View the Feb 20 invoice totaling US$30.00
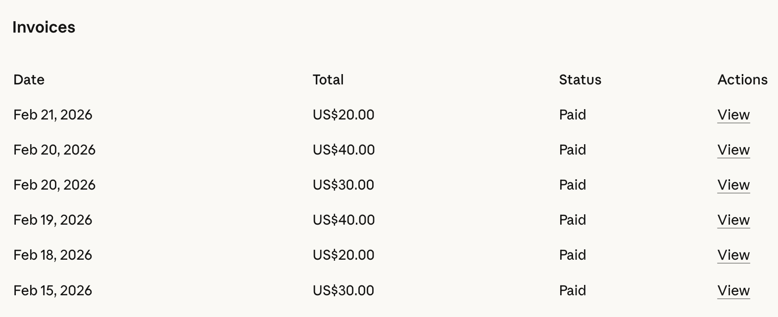778x317 pixels. tap(733, 185)
